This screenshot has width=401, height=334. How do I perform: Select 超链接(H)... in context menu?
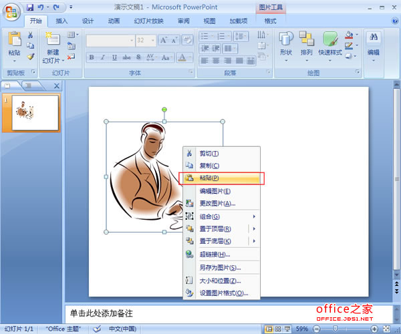tap(222, 255)
